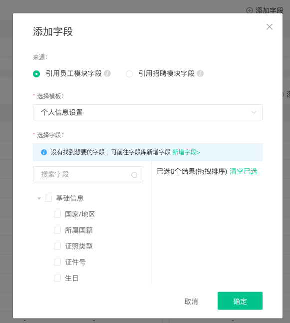The image size is (290, 323).
Task: Click the 清空已选 link
Action: point(244,171)
